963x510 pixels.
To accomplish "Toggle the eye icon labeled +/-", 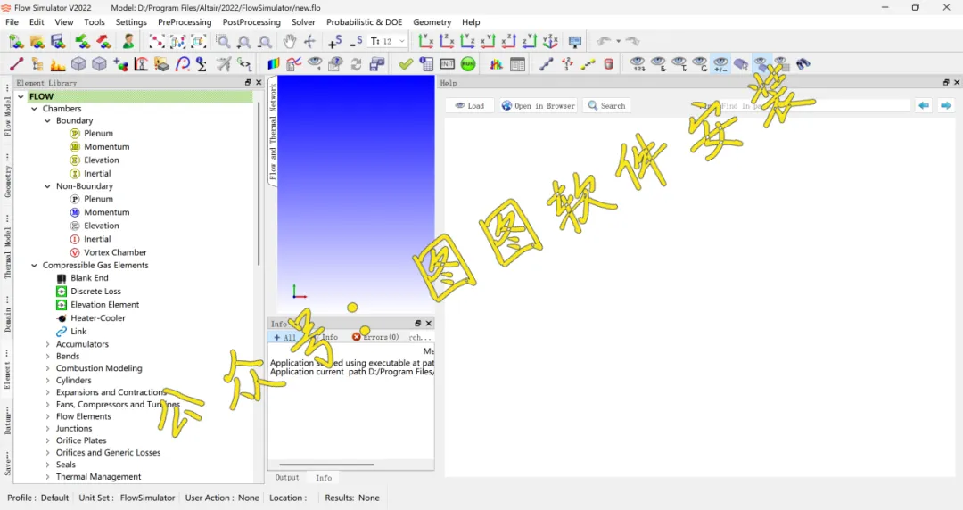I will pos(721,64).
